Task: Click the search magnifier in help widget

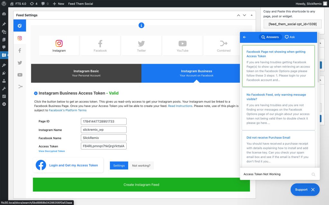Action: point(313,174)
